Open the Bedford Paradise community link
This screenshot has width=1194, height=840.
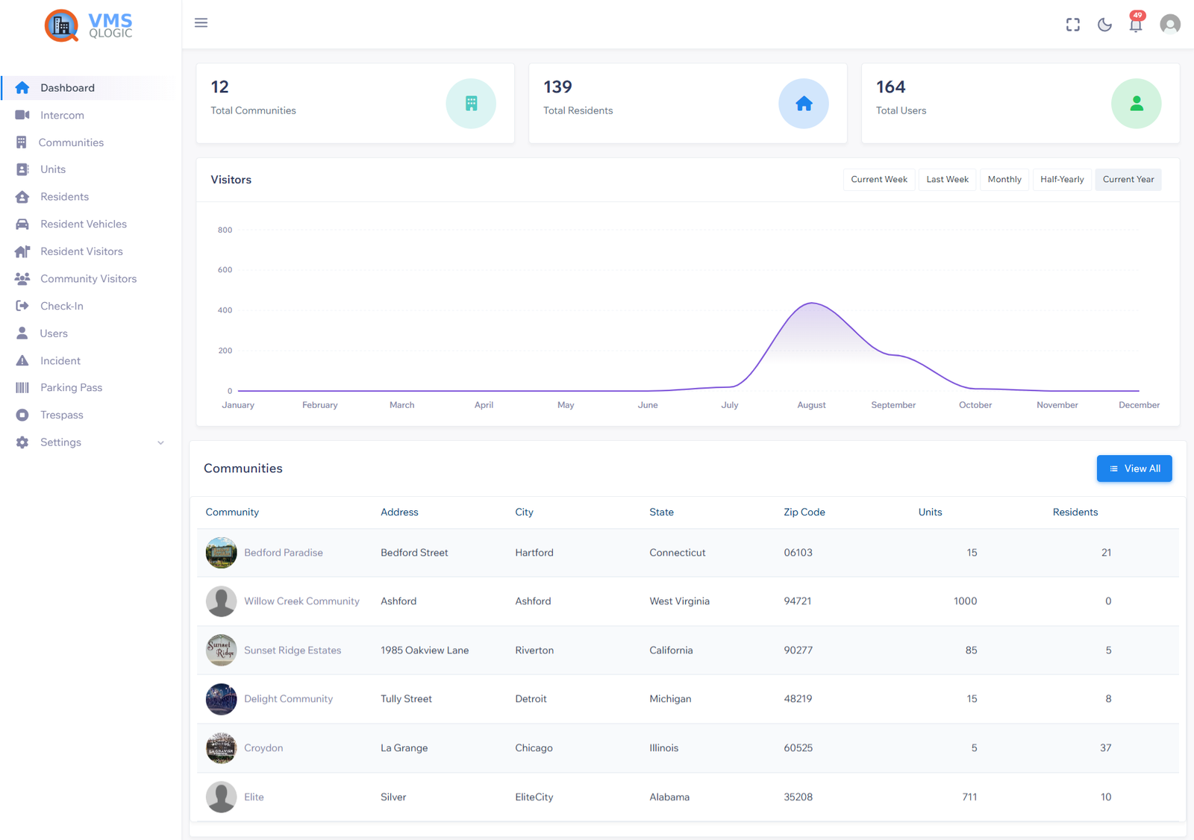pos(283,552)
